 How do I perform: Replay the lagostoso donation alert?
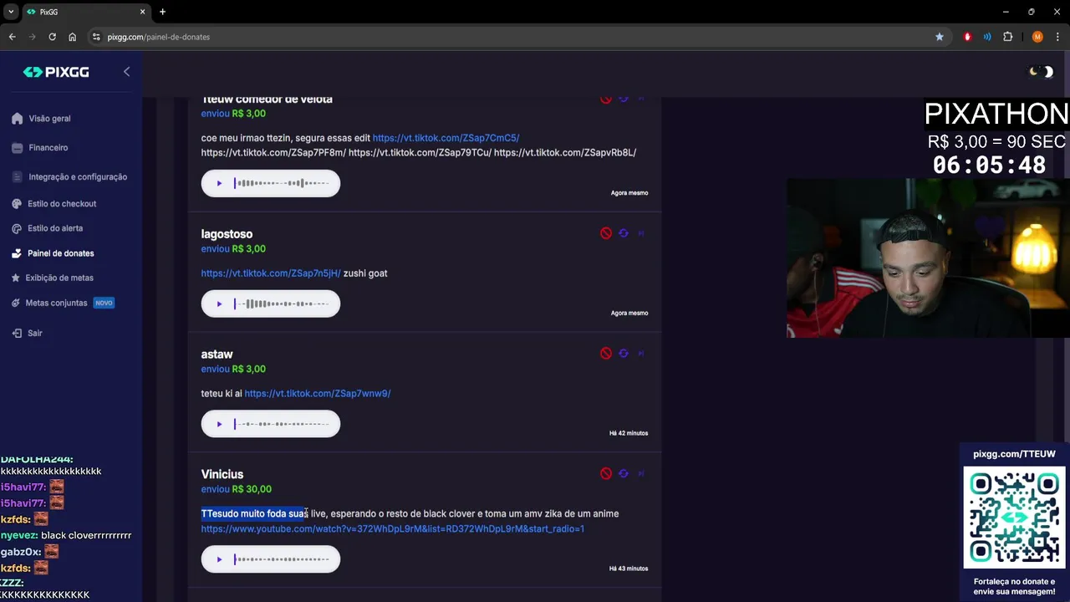click(x=624, y=233)
